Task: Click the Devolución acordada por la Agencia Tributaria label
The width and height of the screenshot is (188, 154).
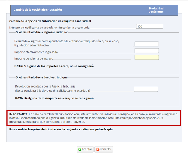Action: tap(45, 86)
